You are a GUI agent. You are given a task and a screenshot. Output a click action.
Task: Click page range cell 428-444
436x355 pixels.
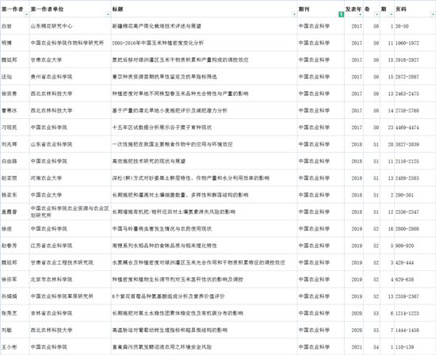[415, 262]
